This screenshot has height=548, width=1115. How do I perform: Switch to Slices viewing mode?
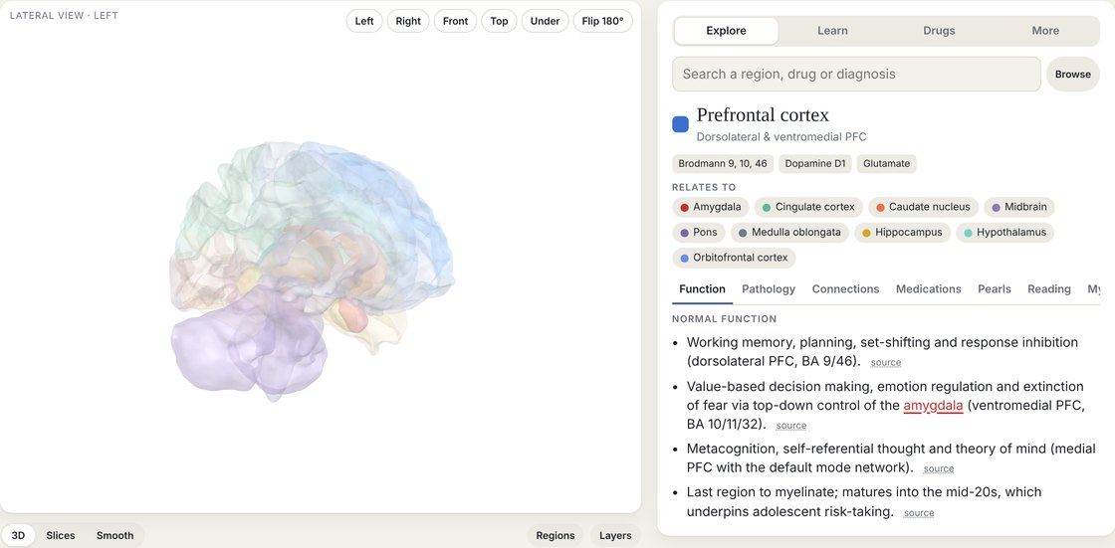(x=61, y=536)
